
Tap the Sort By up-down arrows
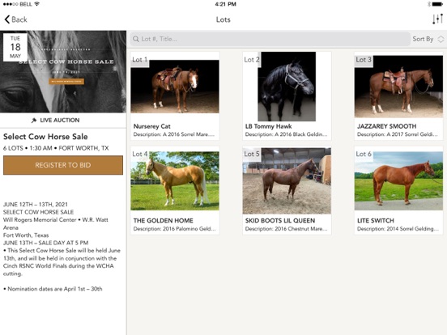tap(441, 39)
